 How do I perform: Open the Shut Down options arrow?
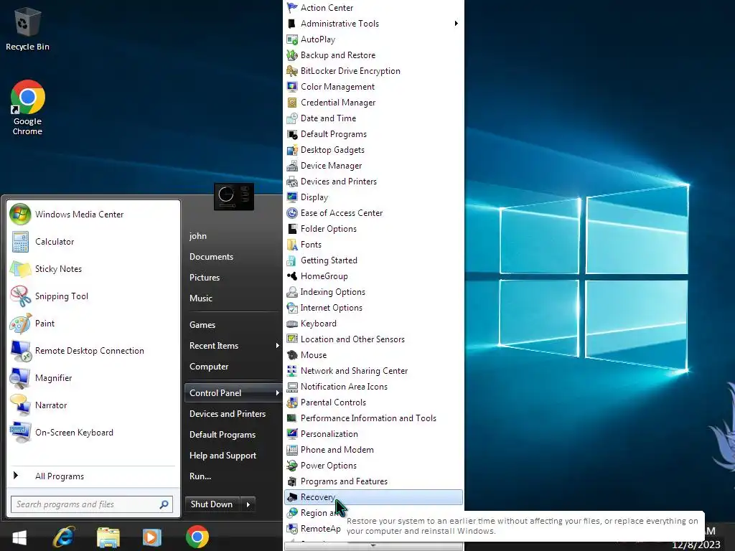point(248,504)
